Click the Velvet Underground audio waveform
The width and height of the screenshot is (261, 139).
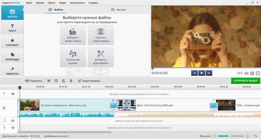[x=66, y=114]
